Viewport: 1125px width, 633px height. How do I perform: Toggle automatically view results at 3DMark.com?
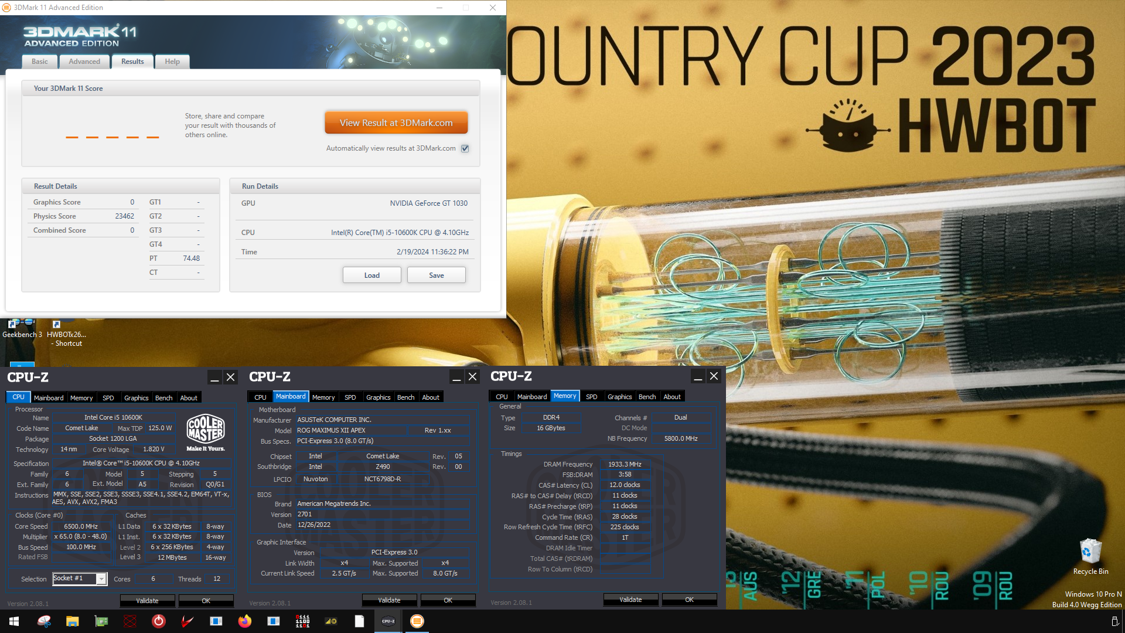tap(465, 148)
